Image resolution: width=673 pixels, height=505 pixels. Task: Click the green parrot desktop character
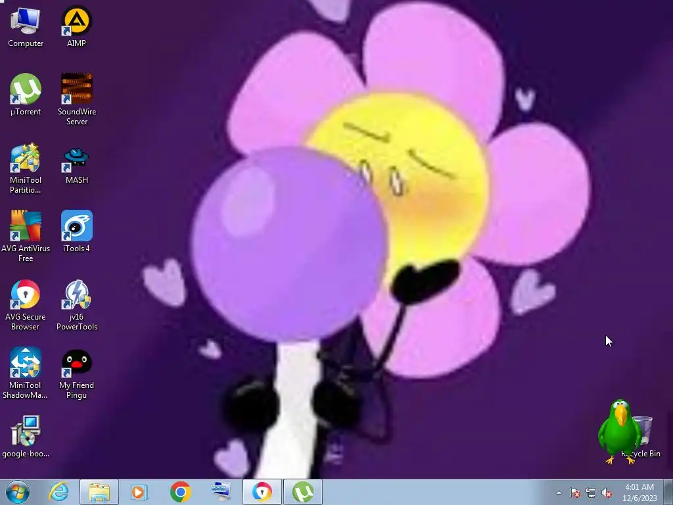point(619,431)
